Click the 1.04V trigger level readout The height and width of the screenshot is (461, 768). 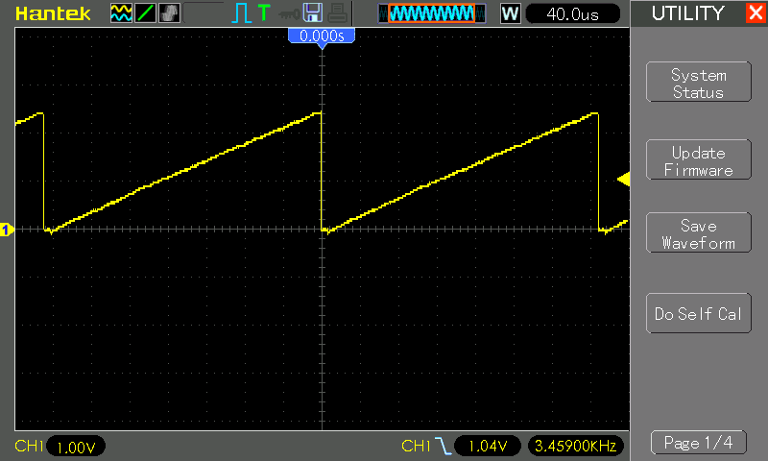(488, 446)
